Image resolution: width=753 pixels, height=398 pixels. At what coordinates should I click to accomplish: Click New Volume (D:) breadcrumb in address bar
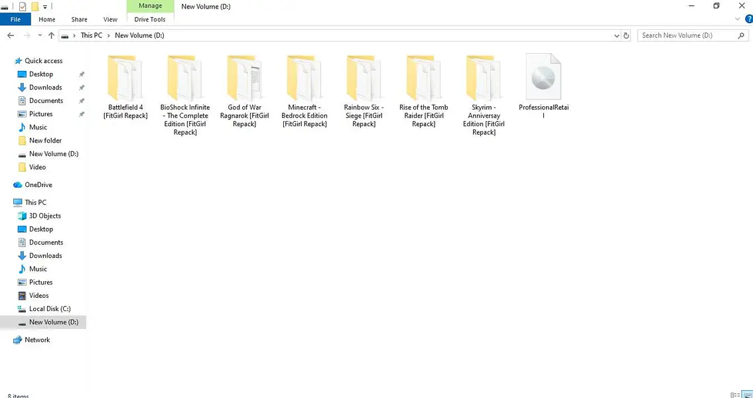point(139,36)
